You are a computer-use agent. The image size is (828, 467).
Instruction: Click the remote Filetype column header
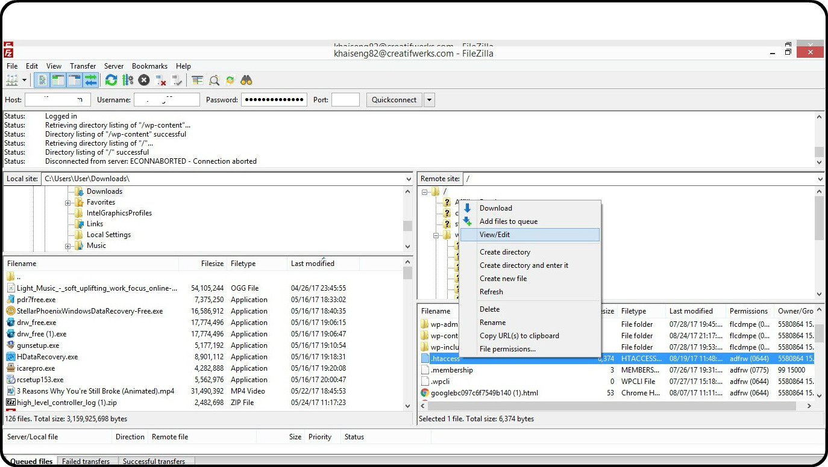641,311
